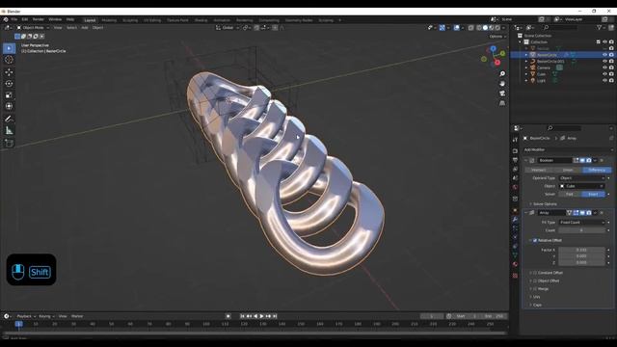Screen dimensions: 617x347
Task: Set Boolean operation to Intersect
Action: click(539, 170)
